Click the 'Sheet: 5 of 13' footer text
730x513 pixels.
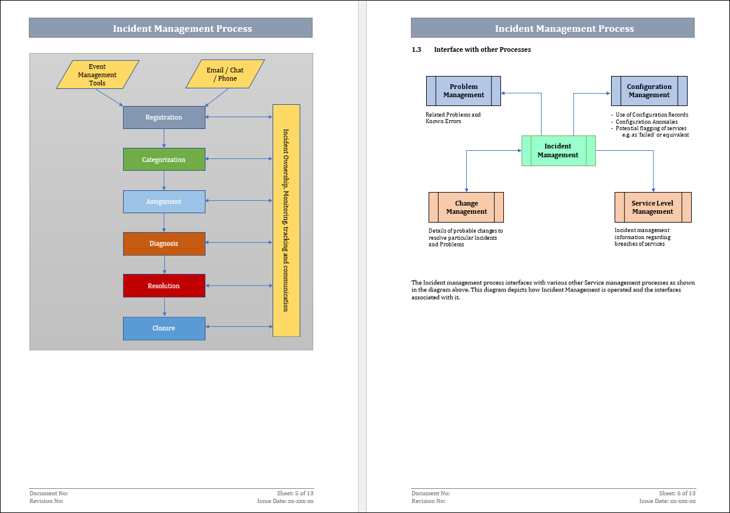(x=295, y=493)
